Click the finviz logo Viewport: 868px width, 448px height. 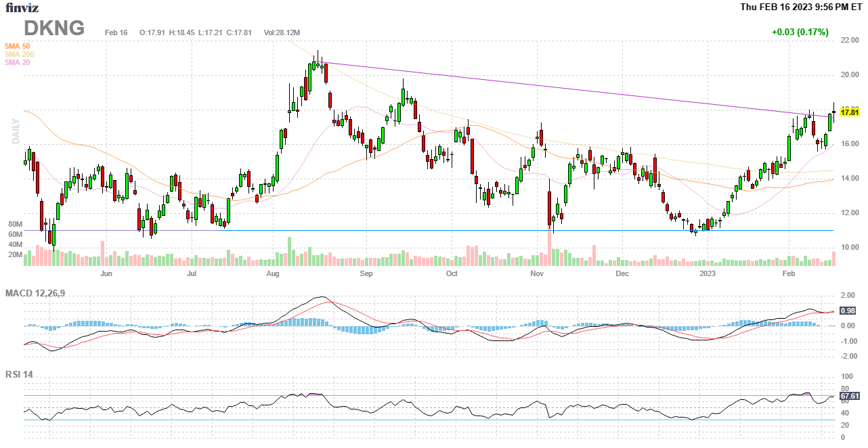24,7
